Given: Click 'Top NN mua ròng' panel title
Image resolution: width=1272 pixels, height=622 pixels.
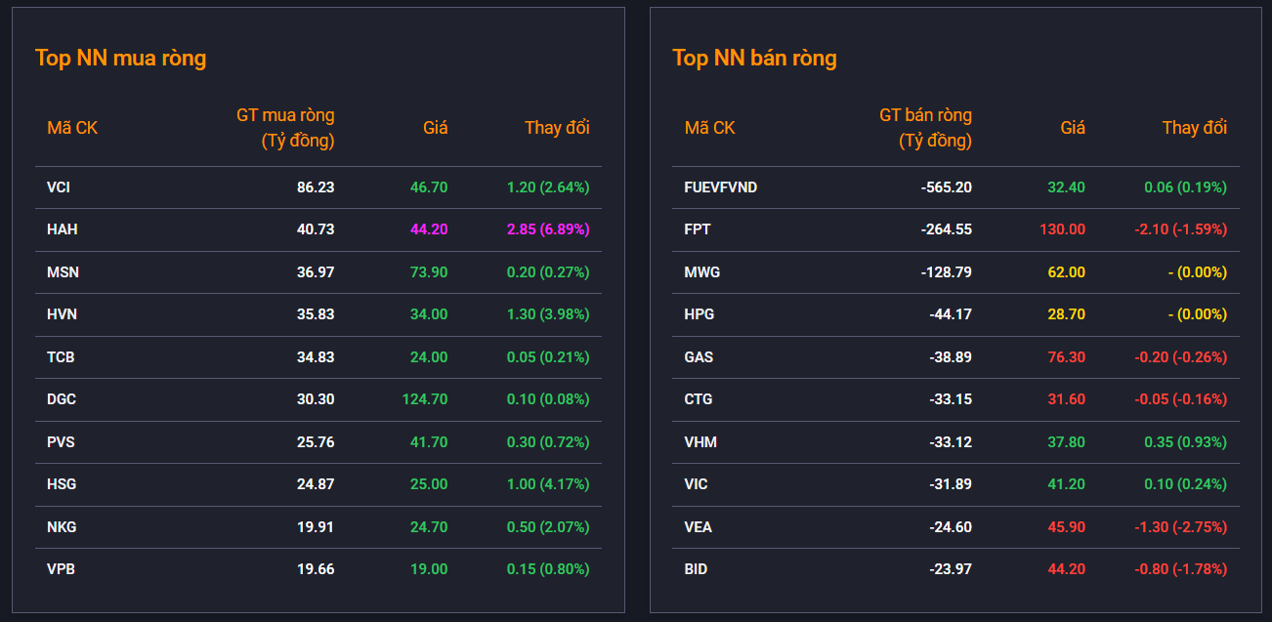Looking at the screenshot, I should [121, 58].
